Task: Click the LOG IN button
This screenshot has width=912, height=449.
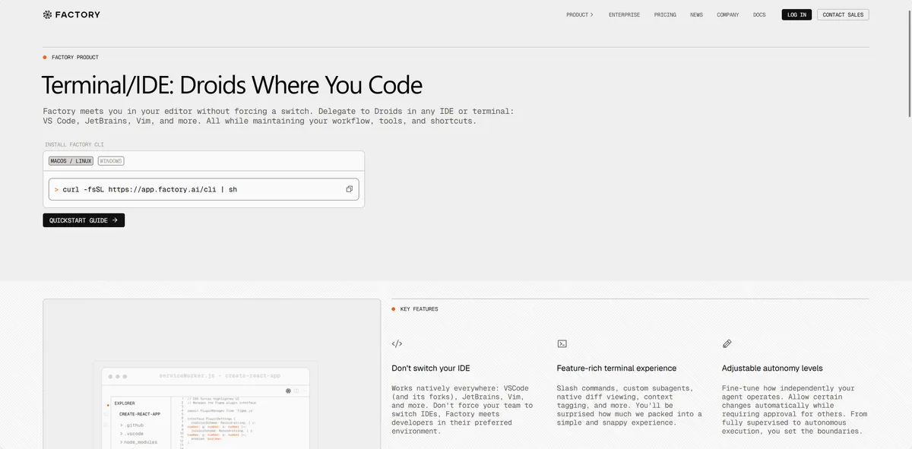Action: pyautogui.click(x=796, y=14)
